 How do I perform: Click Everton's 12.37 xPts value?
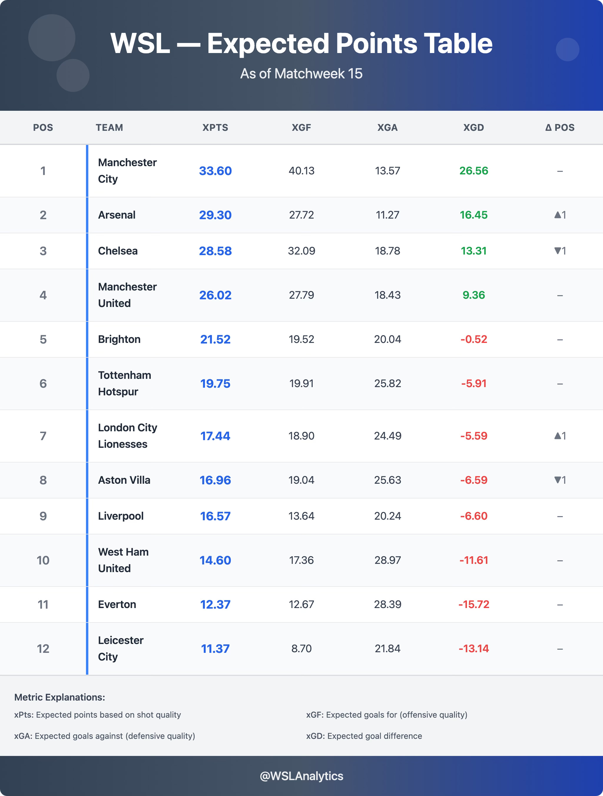(x=215, y=604)
